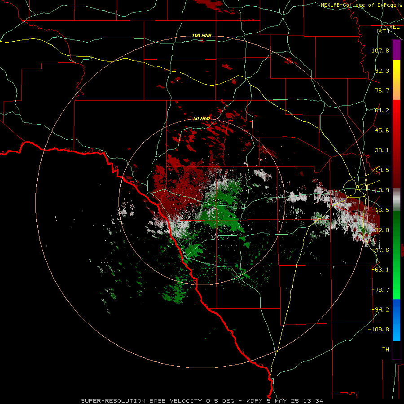Click the KDFX 5 MAY 25 13:34 timestamp
Screen dimensions: 404x404
(x=285, y=401)
